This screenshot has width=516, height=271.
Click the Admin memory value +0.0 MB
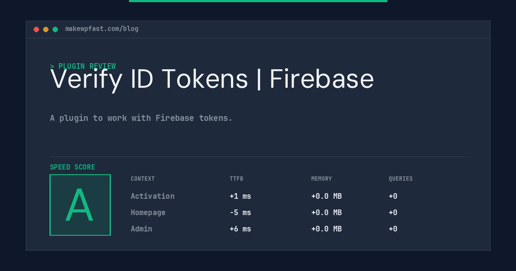coord(327,229)
